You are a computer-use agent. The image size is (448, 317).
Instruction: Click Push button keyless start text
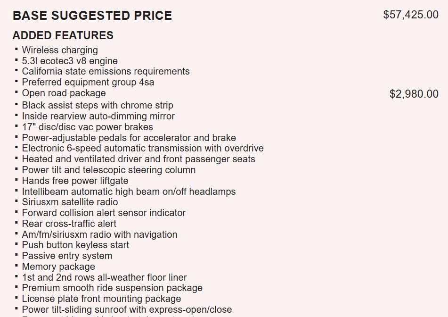75,245
